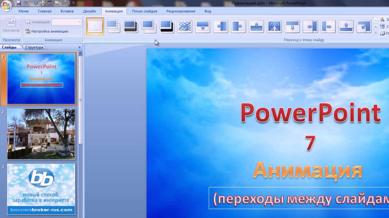Click the transition gallery up arrow

[376, 20]
